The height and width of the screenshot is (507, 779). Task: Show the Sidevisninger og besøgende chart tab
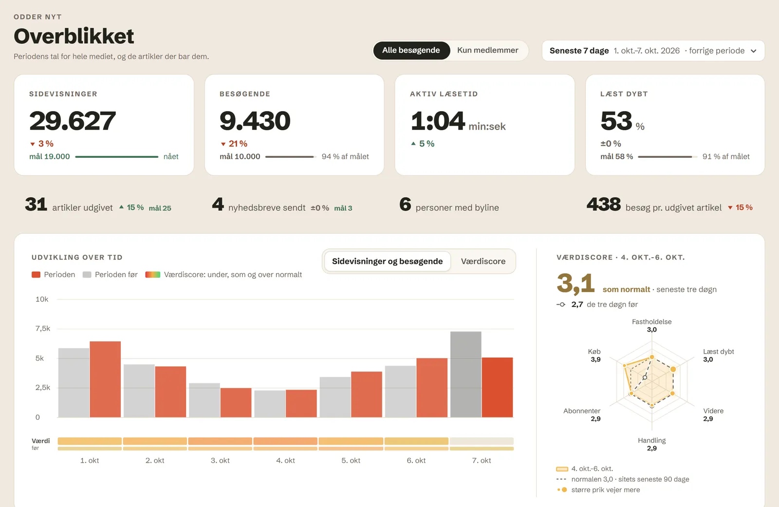[x=387, y=262]
